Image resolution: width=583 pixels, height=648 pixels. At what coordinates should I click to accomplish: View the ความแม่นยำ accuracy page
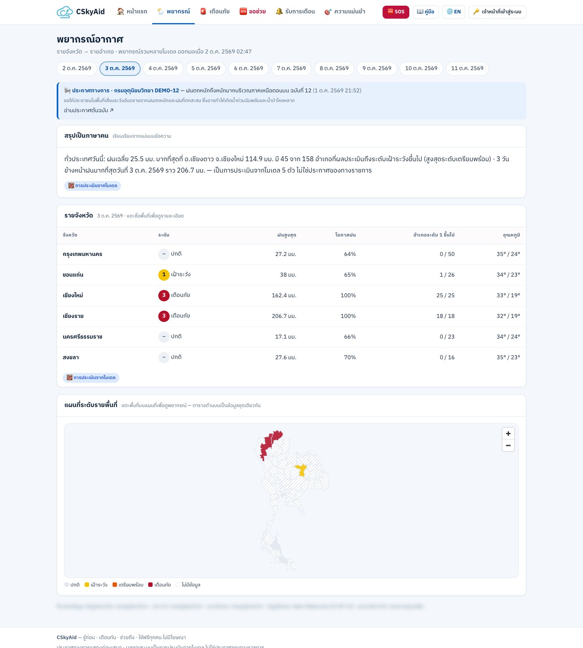click(x=345, y=11)
